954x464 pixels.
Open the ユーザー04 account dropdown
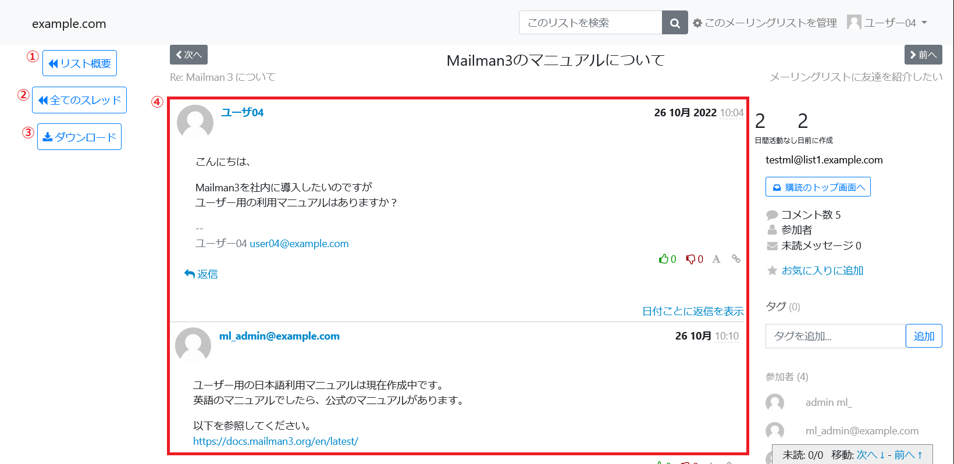pos(895,23)
